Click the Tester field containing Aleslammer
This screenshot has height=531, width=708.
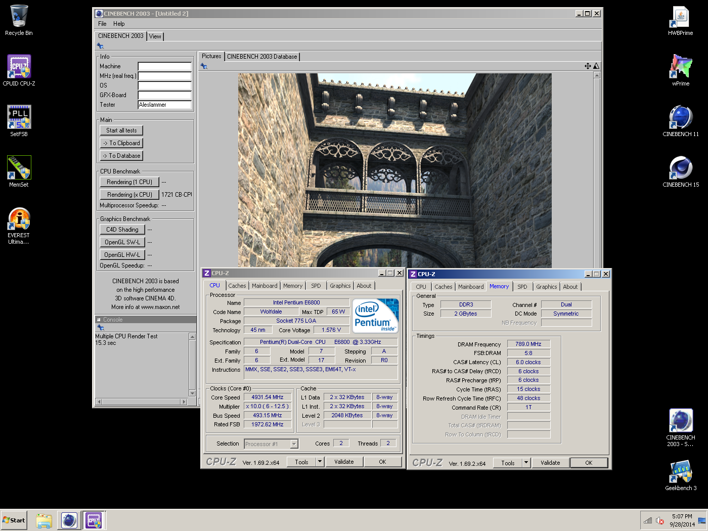pyautogui.click(x=165, y=105)
